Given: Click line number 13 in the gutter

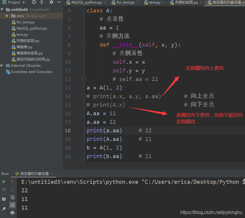Looking at the screenshot, I should point(68,88).
